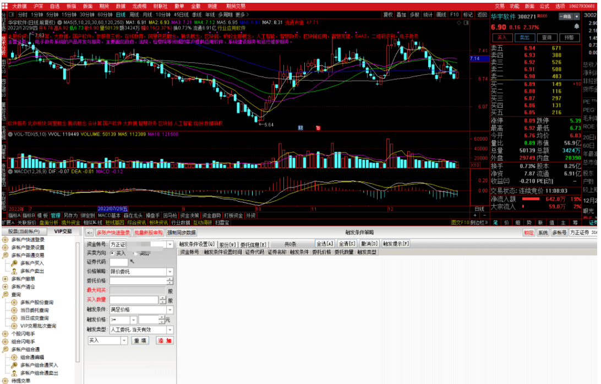Switch to the VIP交易 tab
Viewport: 601px width, 384px height.
(63, 232)
